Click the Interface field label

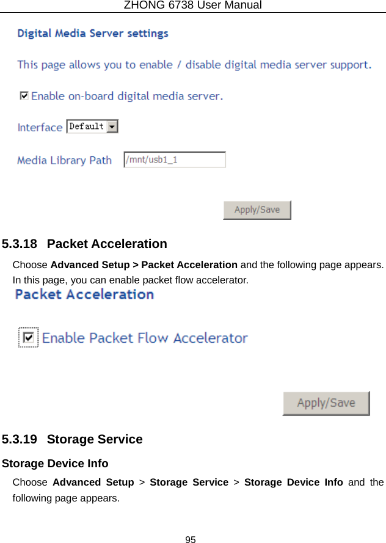click(40, 128)
